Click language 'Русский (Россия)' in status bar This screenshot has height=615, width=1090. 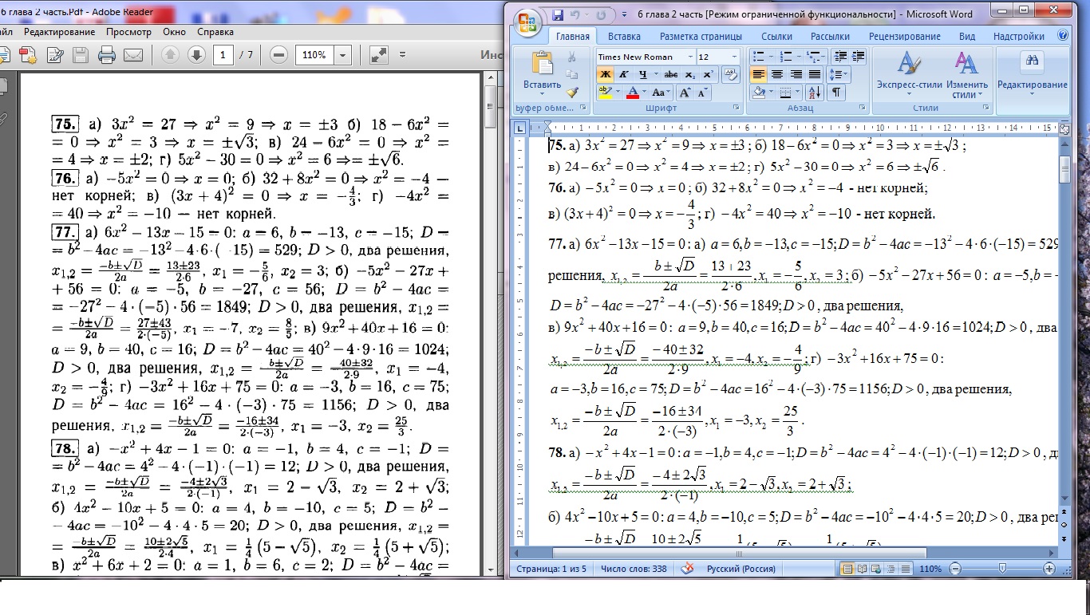pyautogui.click(x=740, y=569)
